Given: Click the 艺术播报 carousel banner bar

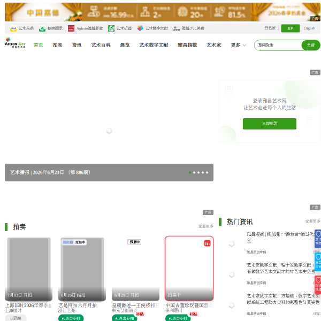Looking at the screenshot, I should click(109, 172).
